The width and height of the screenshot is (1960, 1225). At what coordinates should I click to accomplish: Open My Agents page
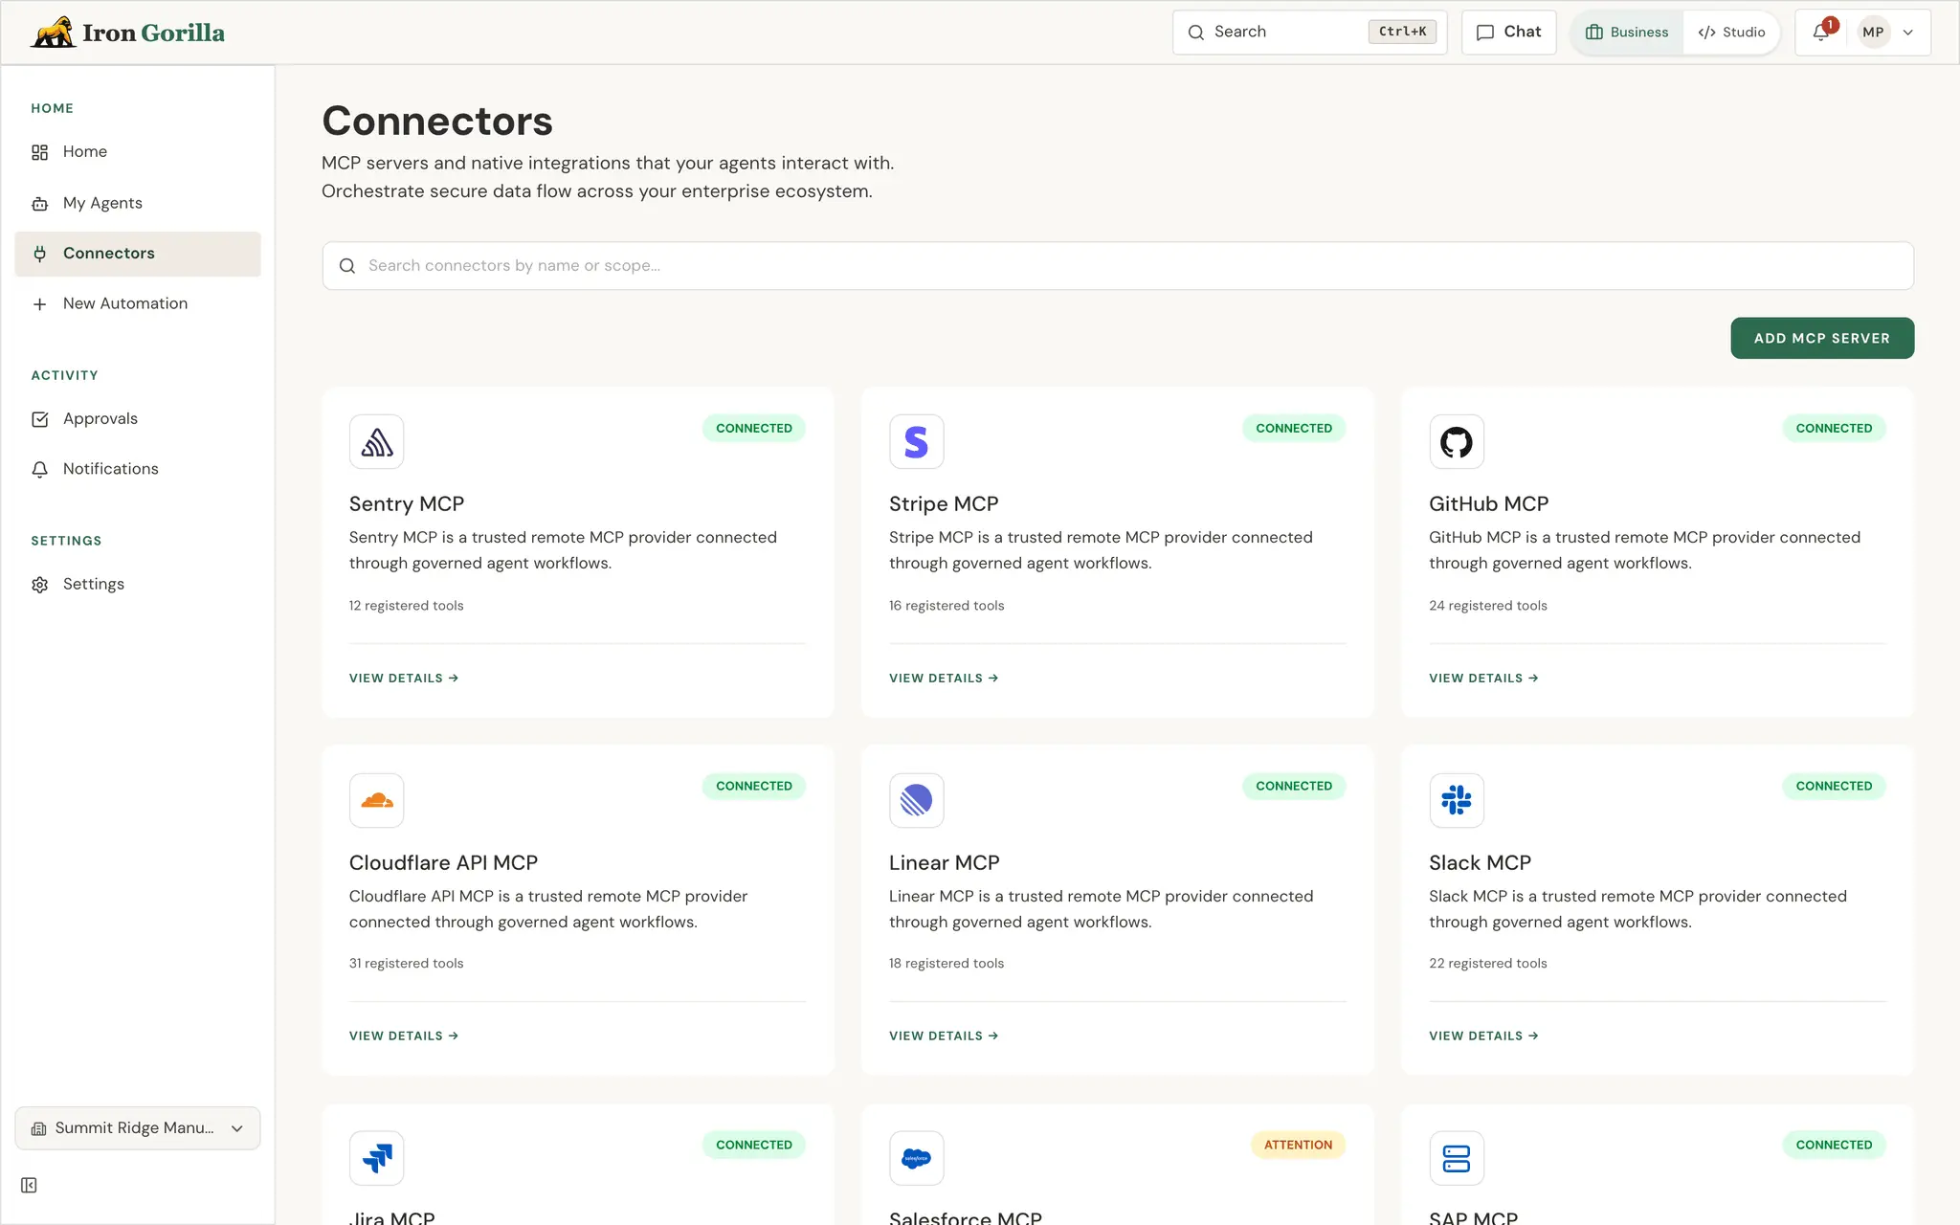click(x=138, y=204)
